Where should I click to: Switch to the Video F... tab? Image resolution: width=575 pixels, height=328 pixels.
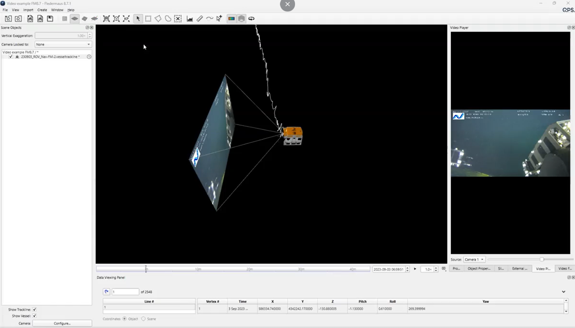pyautogui.click(x=565, y=268)
